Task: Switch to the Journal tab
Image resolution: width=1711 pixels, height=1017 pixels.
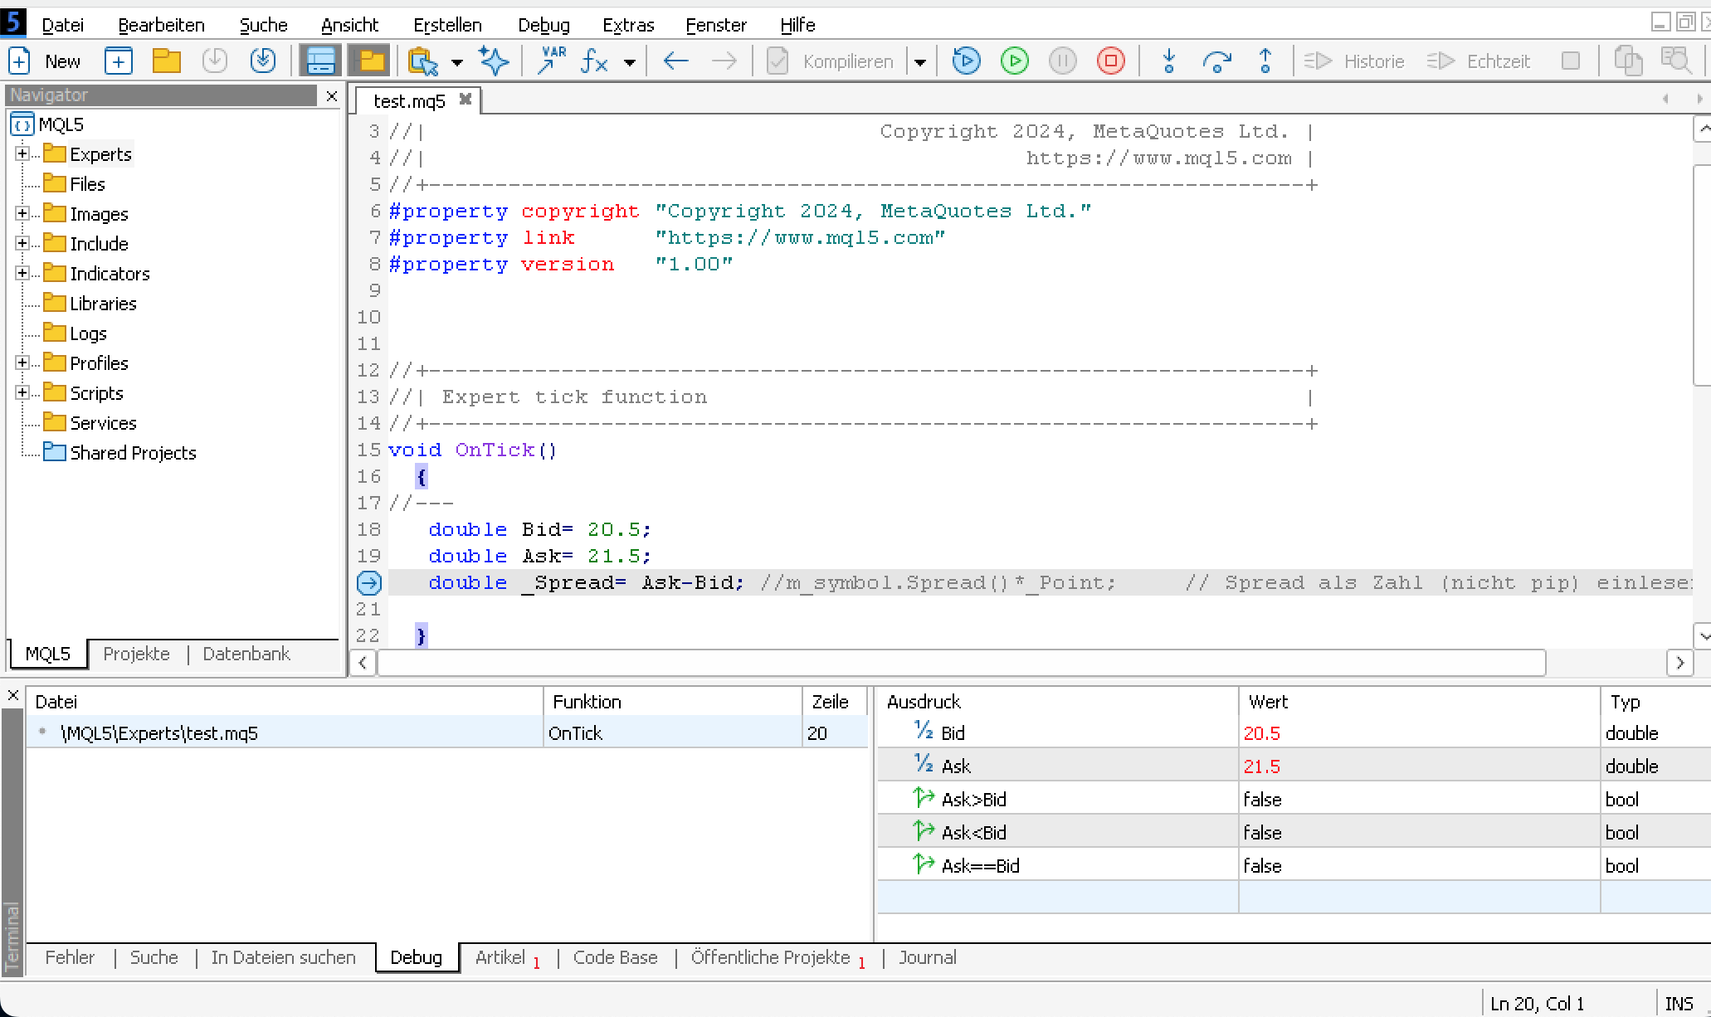Action: [x=927, y=957]
